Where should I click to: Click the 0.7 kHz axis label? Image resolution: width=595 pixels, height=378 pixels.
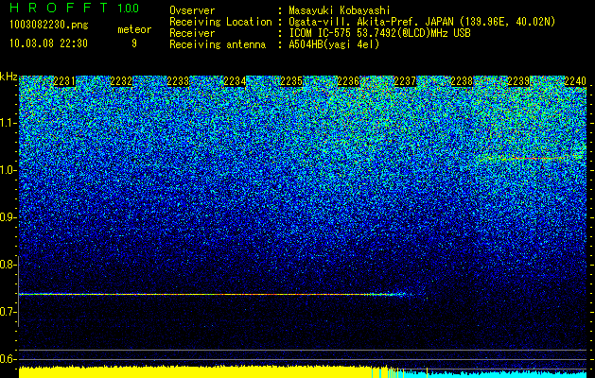[x=9, y=312]
